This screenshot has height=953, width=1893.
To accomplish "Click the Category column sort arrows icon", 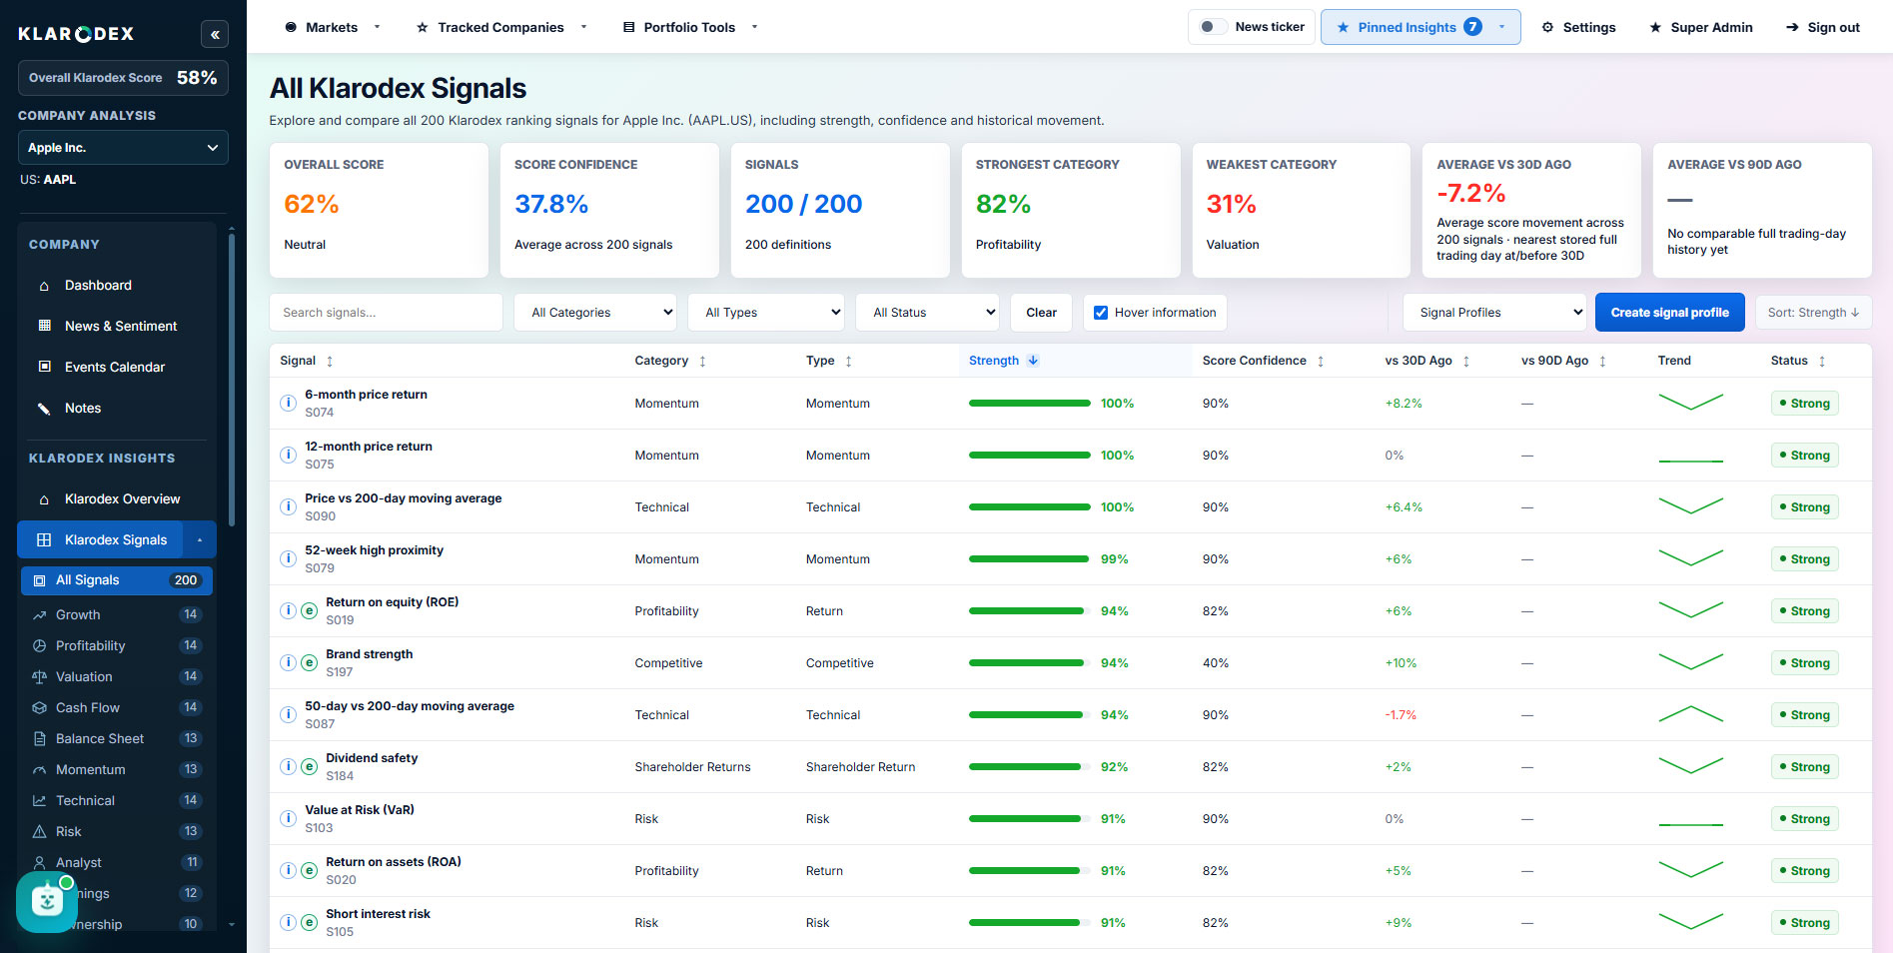I will point(702,362).
